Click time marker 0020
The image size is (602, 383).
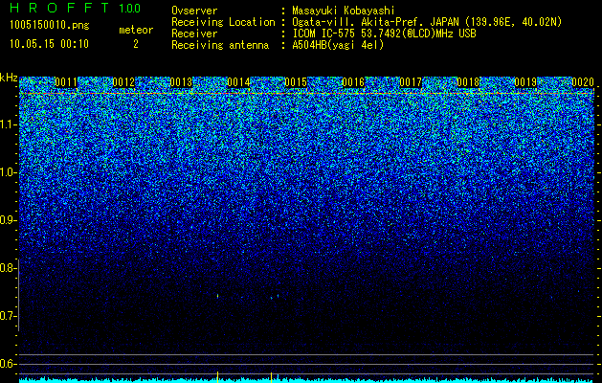pyautogui.click(x=583, y=82)
